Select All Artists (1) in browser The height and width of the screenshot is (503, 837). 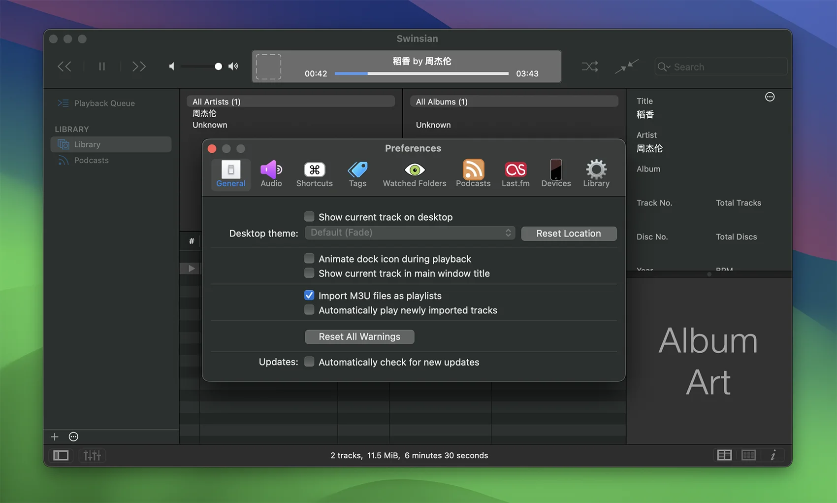point(290,101)
